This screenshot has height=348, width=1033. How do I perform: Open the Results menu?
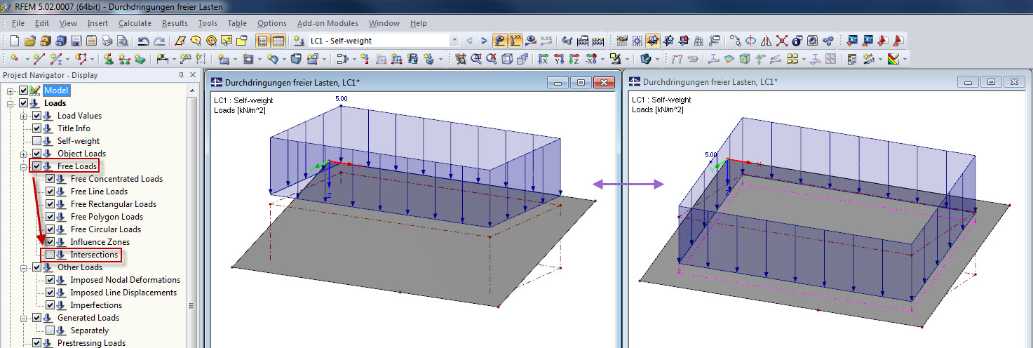[x=175, y=23]
